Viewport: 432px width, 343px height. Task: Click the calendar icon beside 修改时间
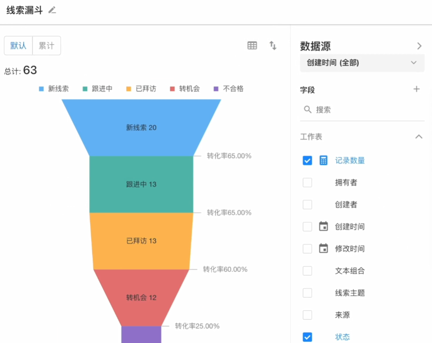point(323,249)
